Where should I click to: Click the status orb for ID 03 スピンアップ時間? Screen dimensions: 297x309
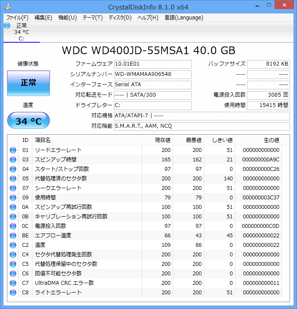coord(13,160)
